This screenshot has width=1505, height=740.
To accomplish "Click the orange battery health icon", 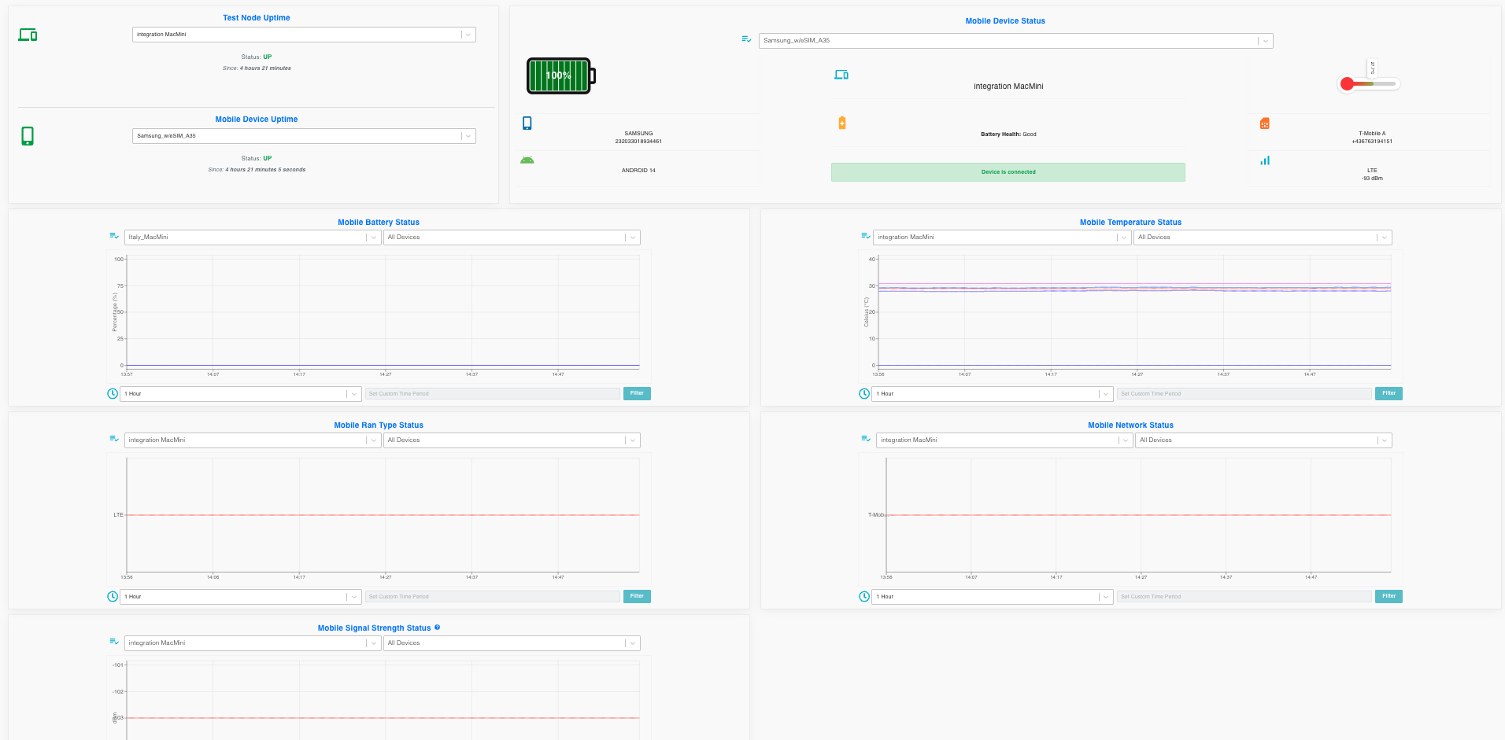I will click(x=842, y=123).
